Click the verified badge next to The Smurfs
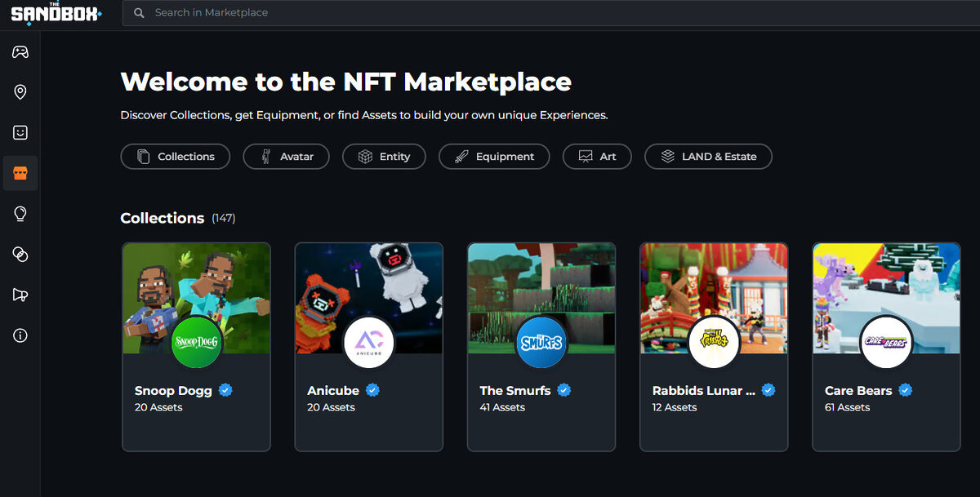The image size is (980, 497). point(564,390)
